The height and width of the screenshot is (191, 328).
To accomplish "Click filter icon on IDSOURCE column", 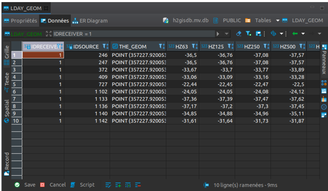I will [x=104, y=46].
